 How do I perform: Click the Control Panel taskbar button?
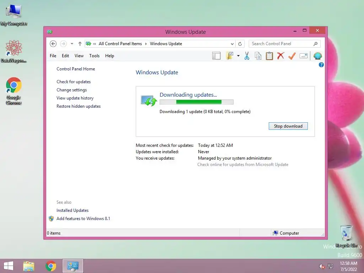click(x=73, y=266)
